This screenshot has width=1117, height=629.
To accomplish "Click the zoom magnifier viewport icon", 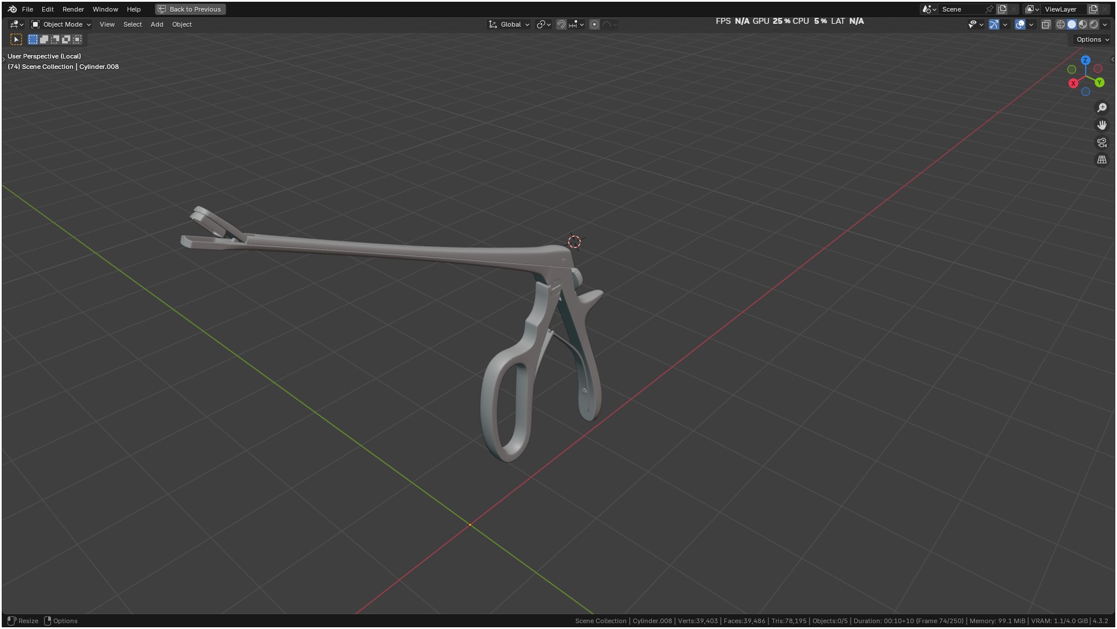I will coord(1102,108).
